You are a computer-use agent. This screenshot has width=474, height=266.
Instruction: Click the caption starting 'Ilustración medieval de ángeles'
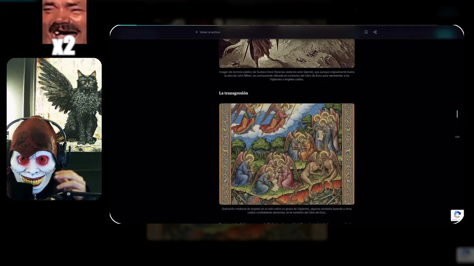(287, 211)
